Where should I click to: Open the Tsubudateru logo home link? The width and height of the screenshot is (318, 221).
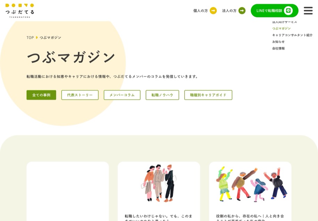[x=20, y=11]
